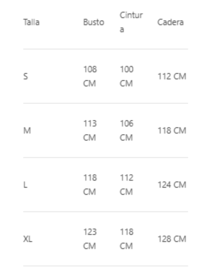Click the Talla column header
The height and width of the screenshot is (267, 210).
tap(31, 22)
